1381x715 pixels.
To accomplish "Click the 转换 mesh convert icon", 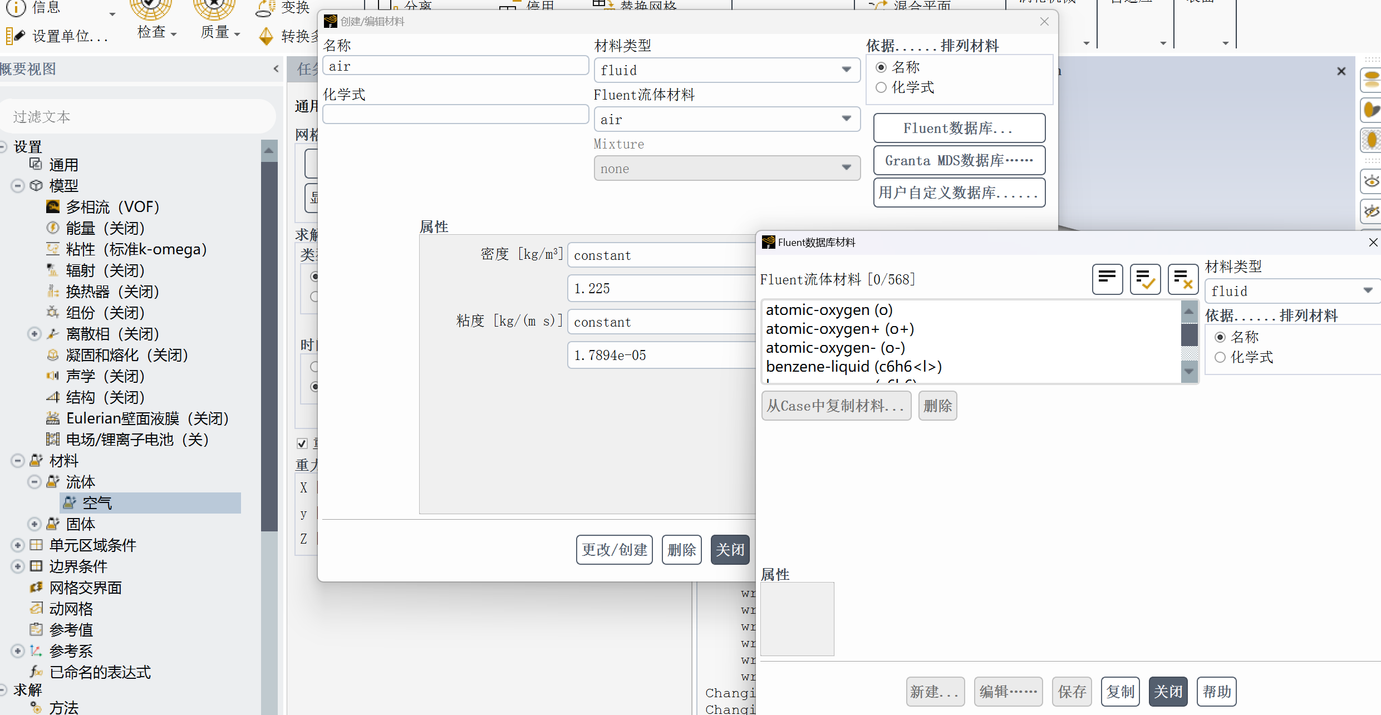I will pyautogui.click(x=266, y=36).
